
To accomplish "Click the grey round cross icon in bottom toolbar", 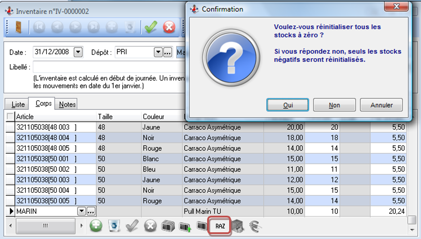I will [150, 226].
